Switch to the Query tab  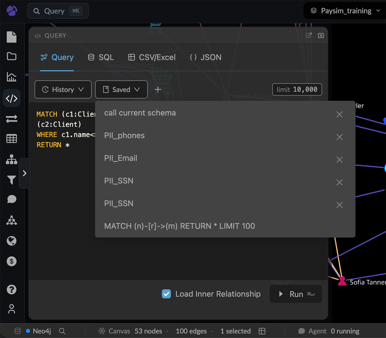pyautogui.click(x=57, y=57)
